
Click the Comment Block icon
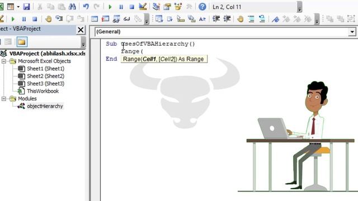(251, 19)
